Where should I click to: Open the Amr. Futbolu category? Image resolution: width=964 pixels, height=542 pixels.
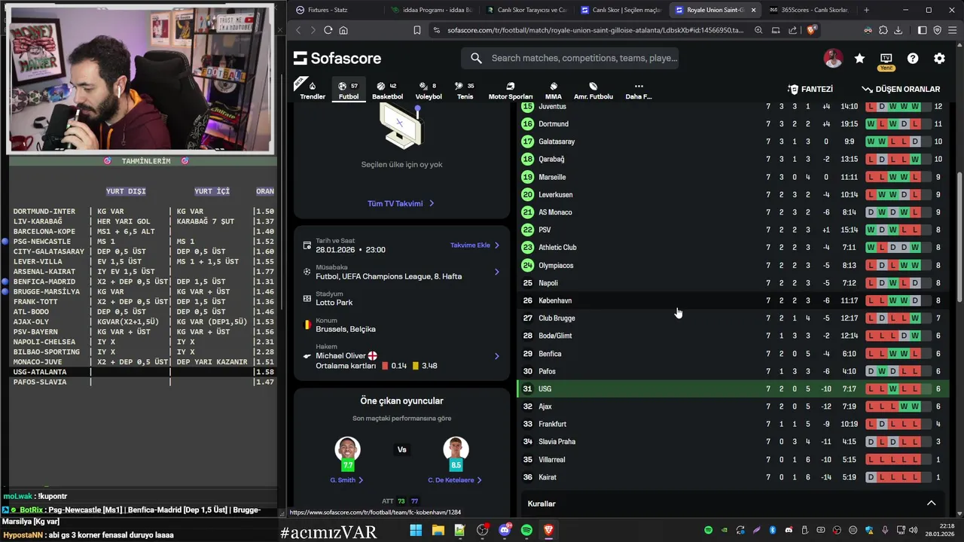pos(593,90)
